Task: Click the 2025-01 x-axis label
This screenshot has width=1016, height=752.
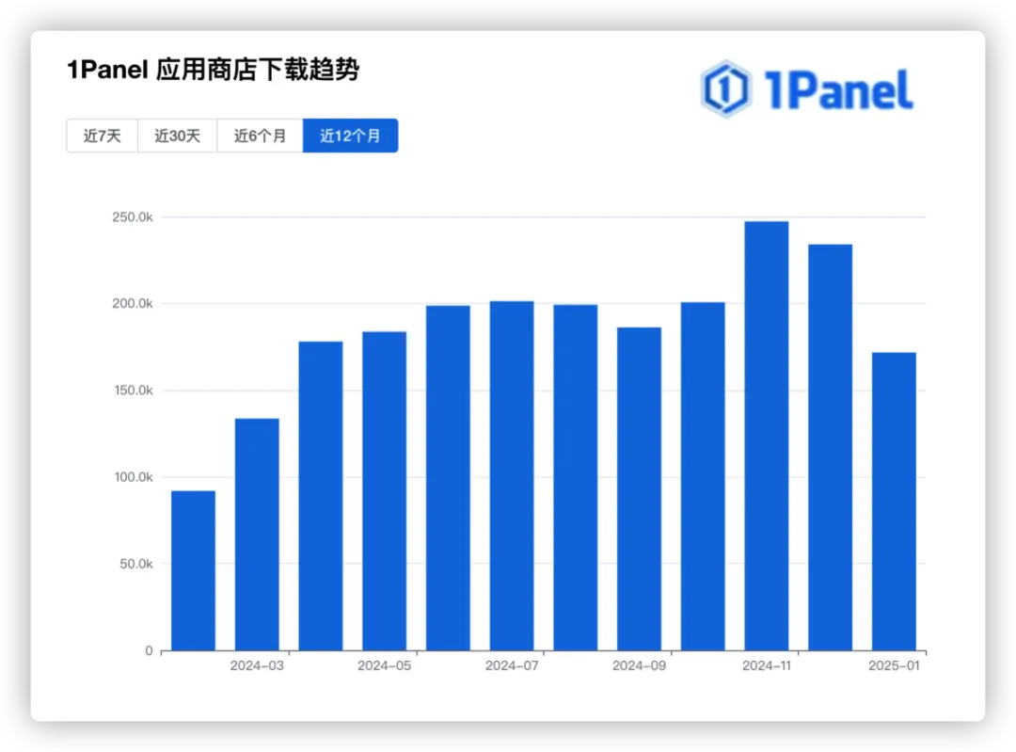Action: point(895,665)
